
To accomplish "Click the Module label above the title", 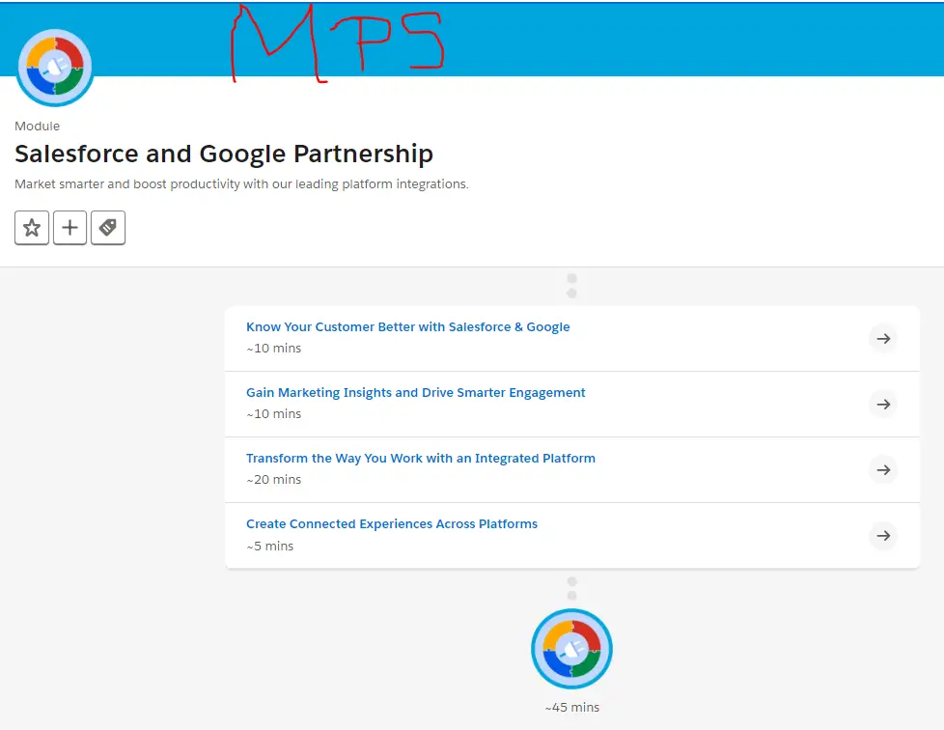I will tap(37, 126).
